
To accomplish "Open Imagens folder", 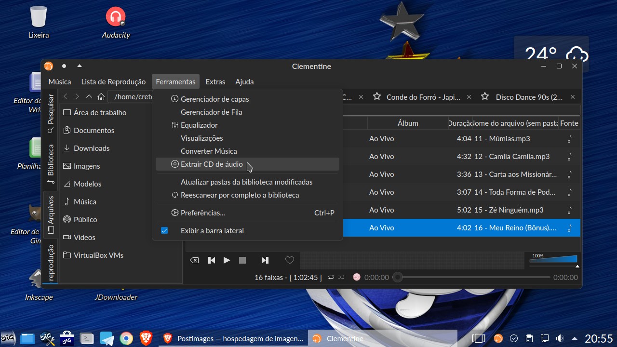I will (x=81, y=166).
